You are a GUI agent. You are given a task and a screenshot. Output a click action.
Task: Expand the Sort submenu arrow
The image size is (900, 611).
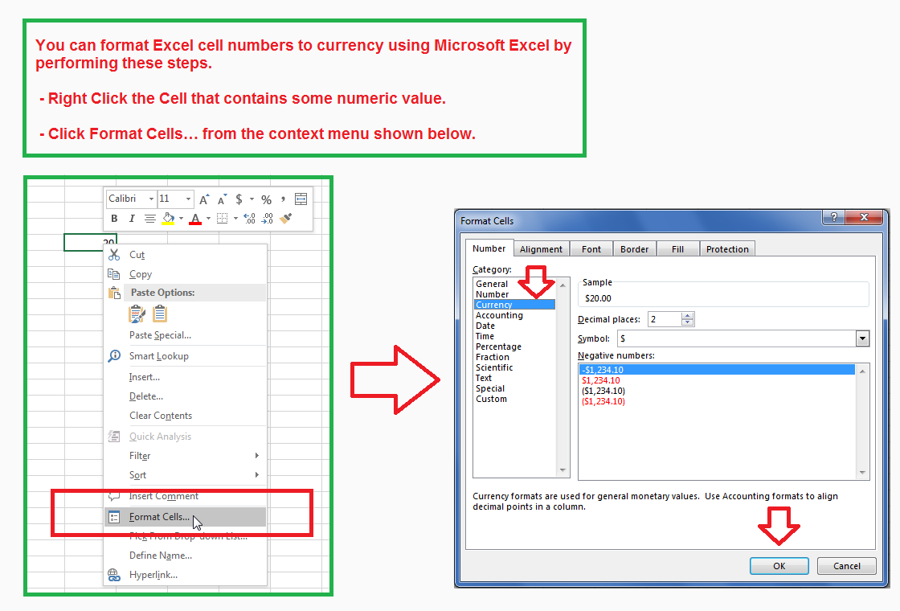tap(256, 475)
